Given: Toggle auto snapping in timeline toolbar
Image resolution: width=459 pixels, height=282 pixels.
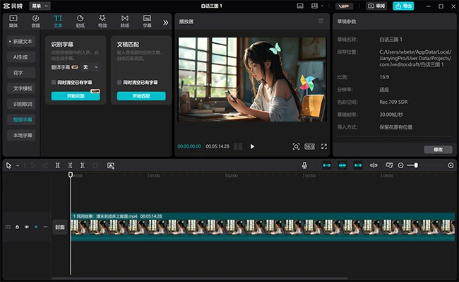Looking at the screenshot, I should click(x=342, y=165).
